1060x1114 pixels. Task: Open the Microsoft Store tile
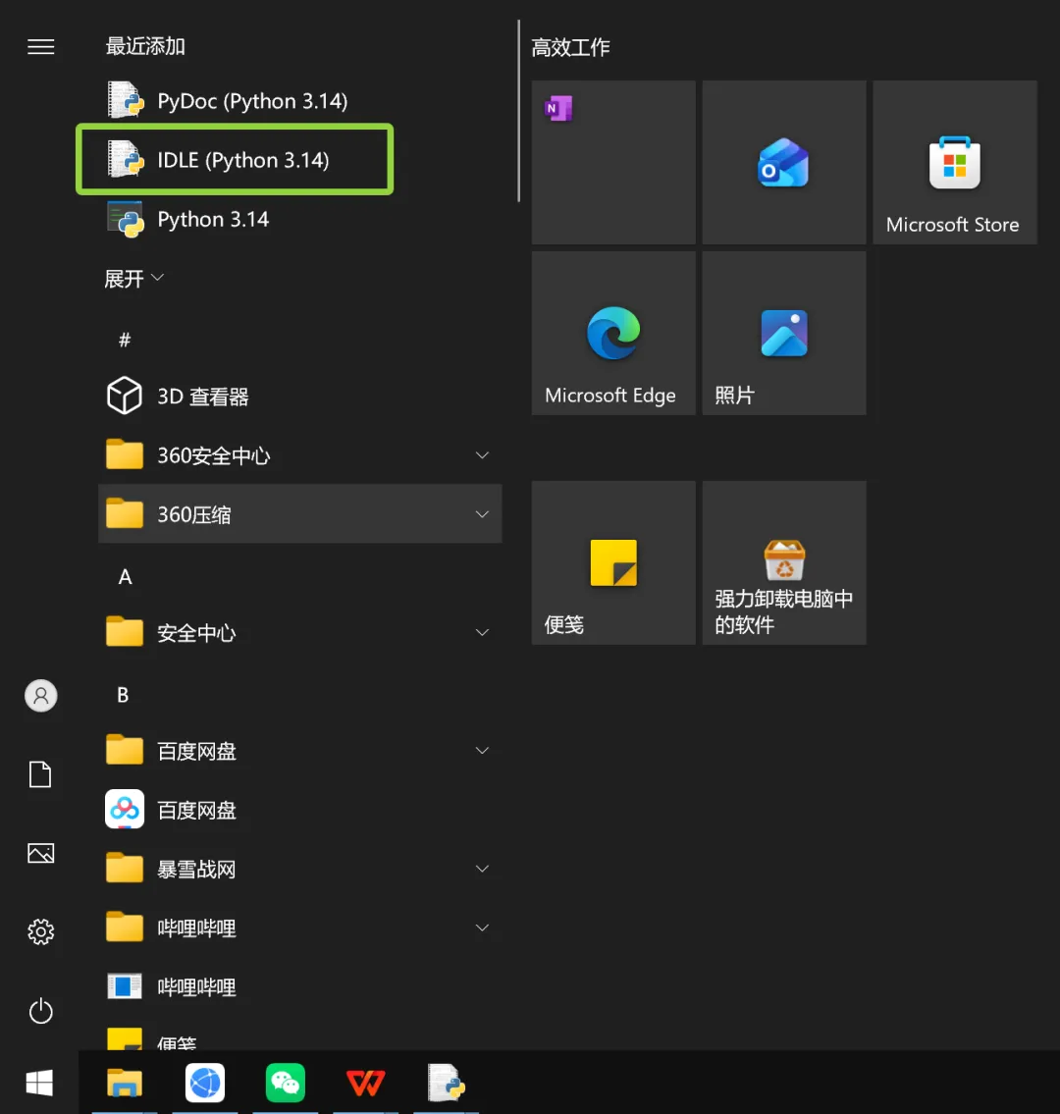(955, 162)
